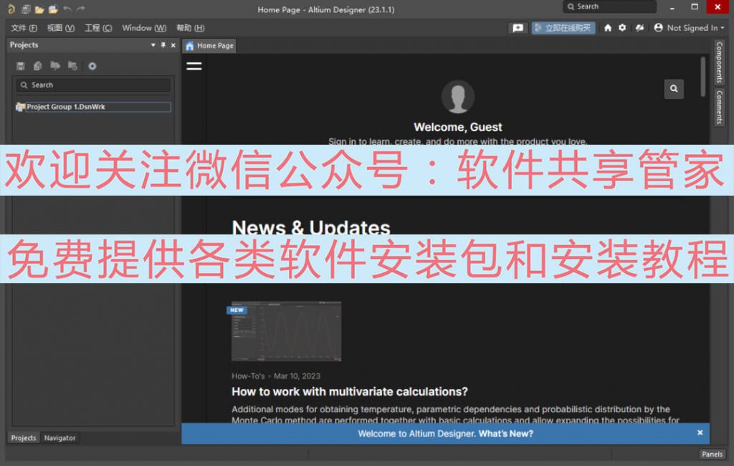Open the Window (W) menu
The width and height of the screenshot is (734, 466).
144,28
